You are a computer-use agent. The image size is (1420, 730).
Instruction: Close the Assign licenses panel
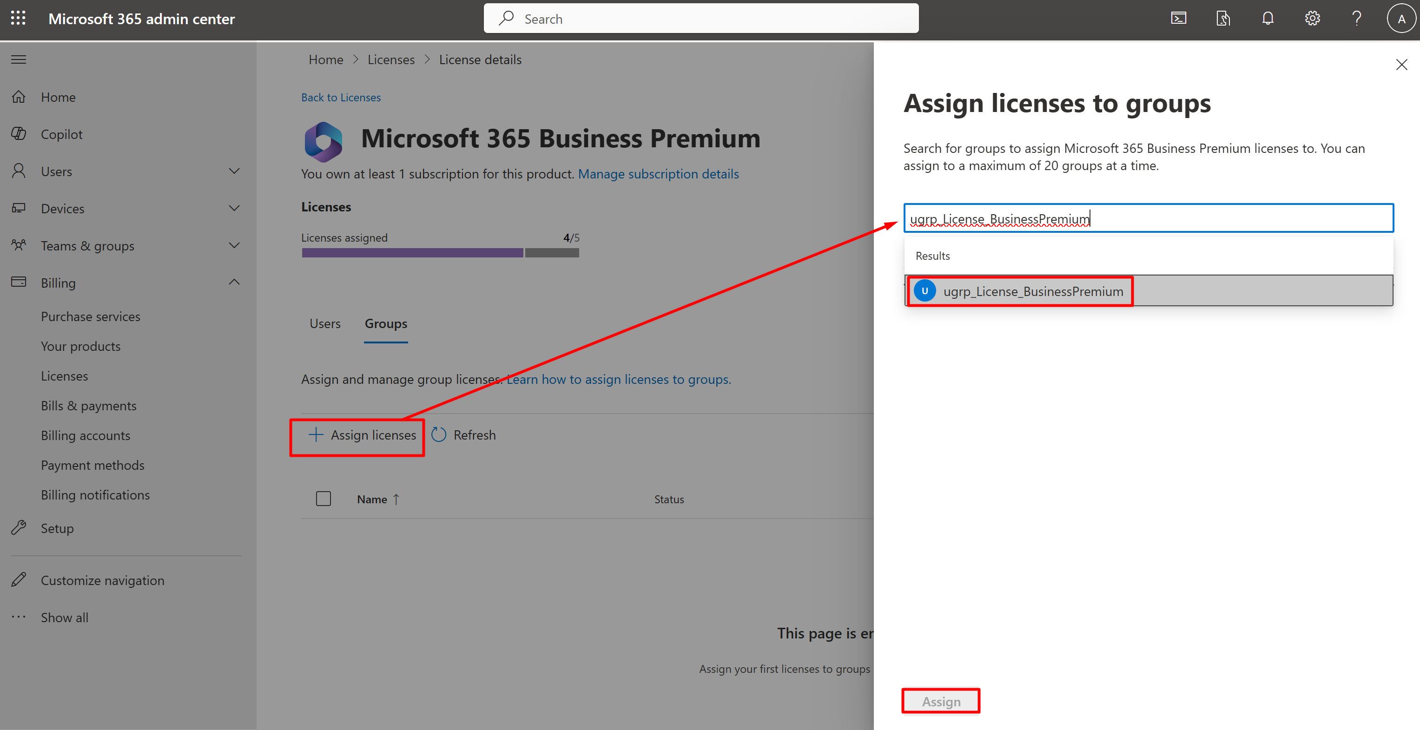click(1401, 65)
